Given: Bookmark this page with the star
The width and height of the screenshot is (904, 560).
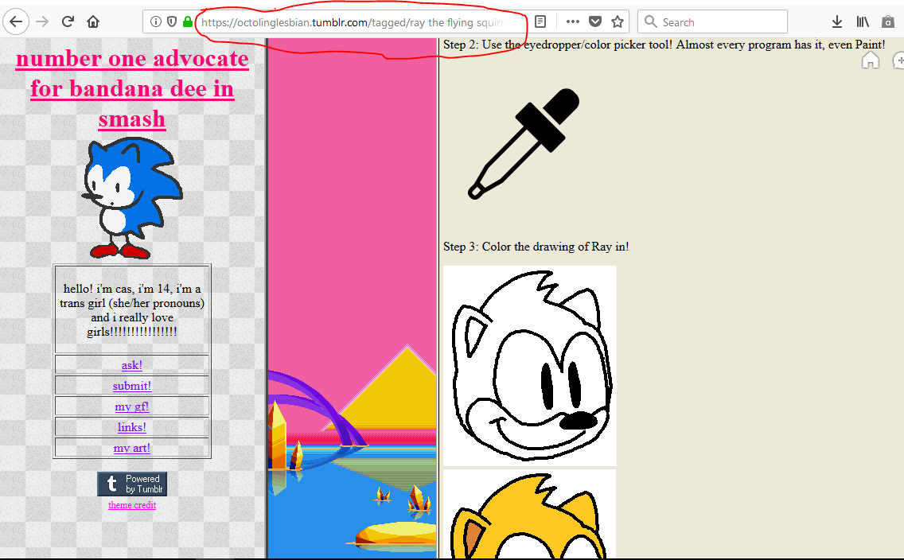Looking at the screenshot, I should (x=618, y=22).
